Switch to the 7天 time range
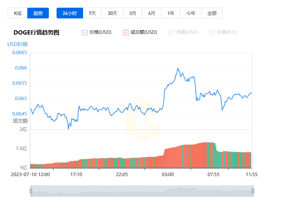Viewport: 300px width, 216px height. click(92, 13)
